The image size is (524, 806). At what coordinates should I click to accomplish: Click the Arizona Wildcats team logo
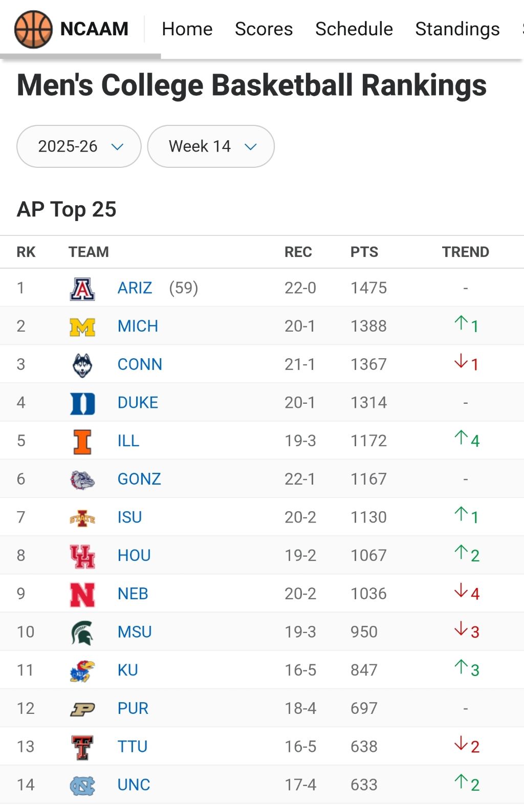82,289
